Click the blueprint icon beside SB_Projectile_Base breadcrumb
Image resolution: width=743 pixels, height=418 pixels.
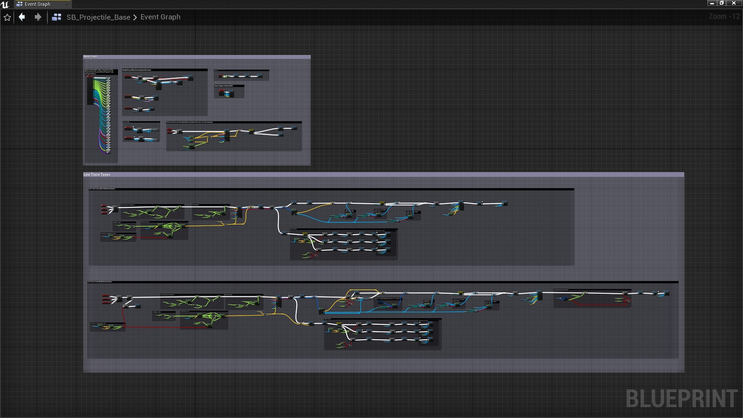[58, 17]
